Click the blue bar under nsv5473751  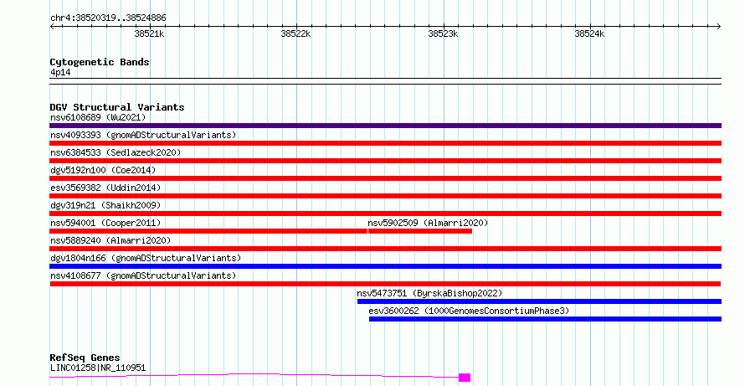click(x=539, y=301)
